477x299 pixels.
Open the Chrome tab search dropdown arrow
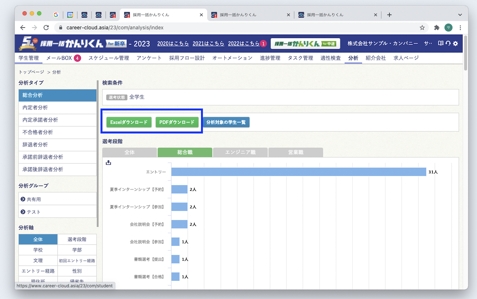[x=460, y=15]
